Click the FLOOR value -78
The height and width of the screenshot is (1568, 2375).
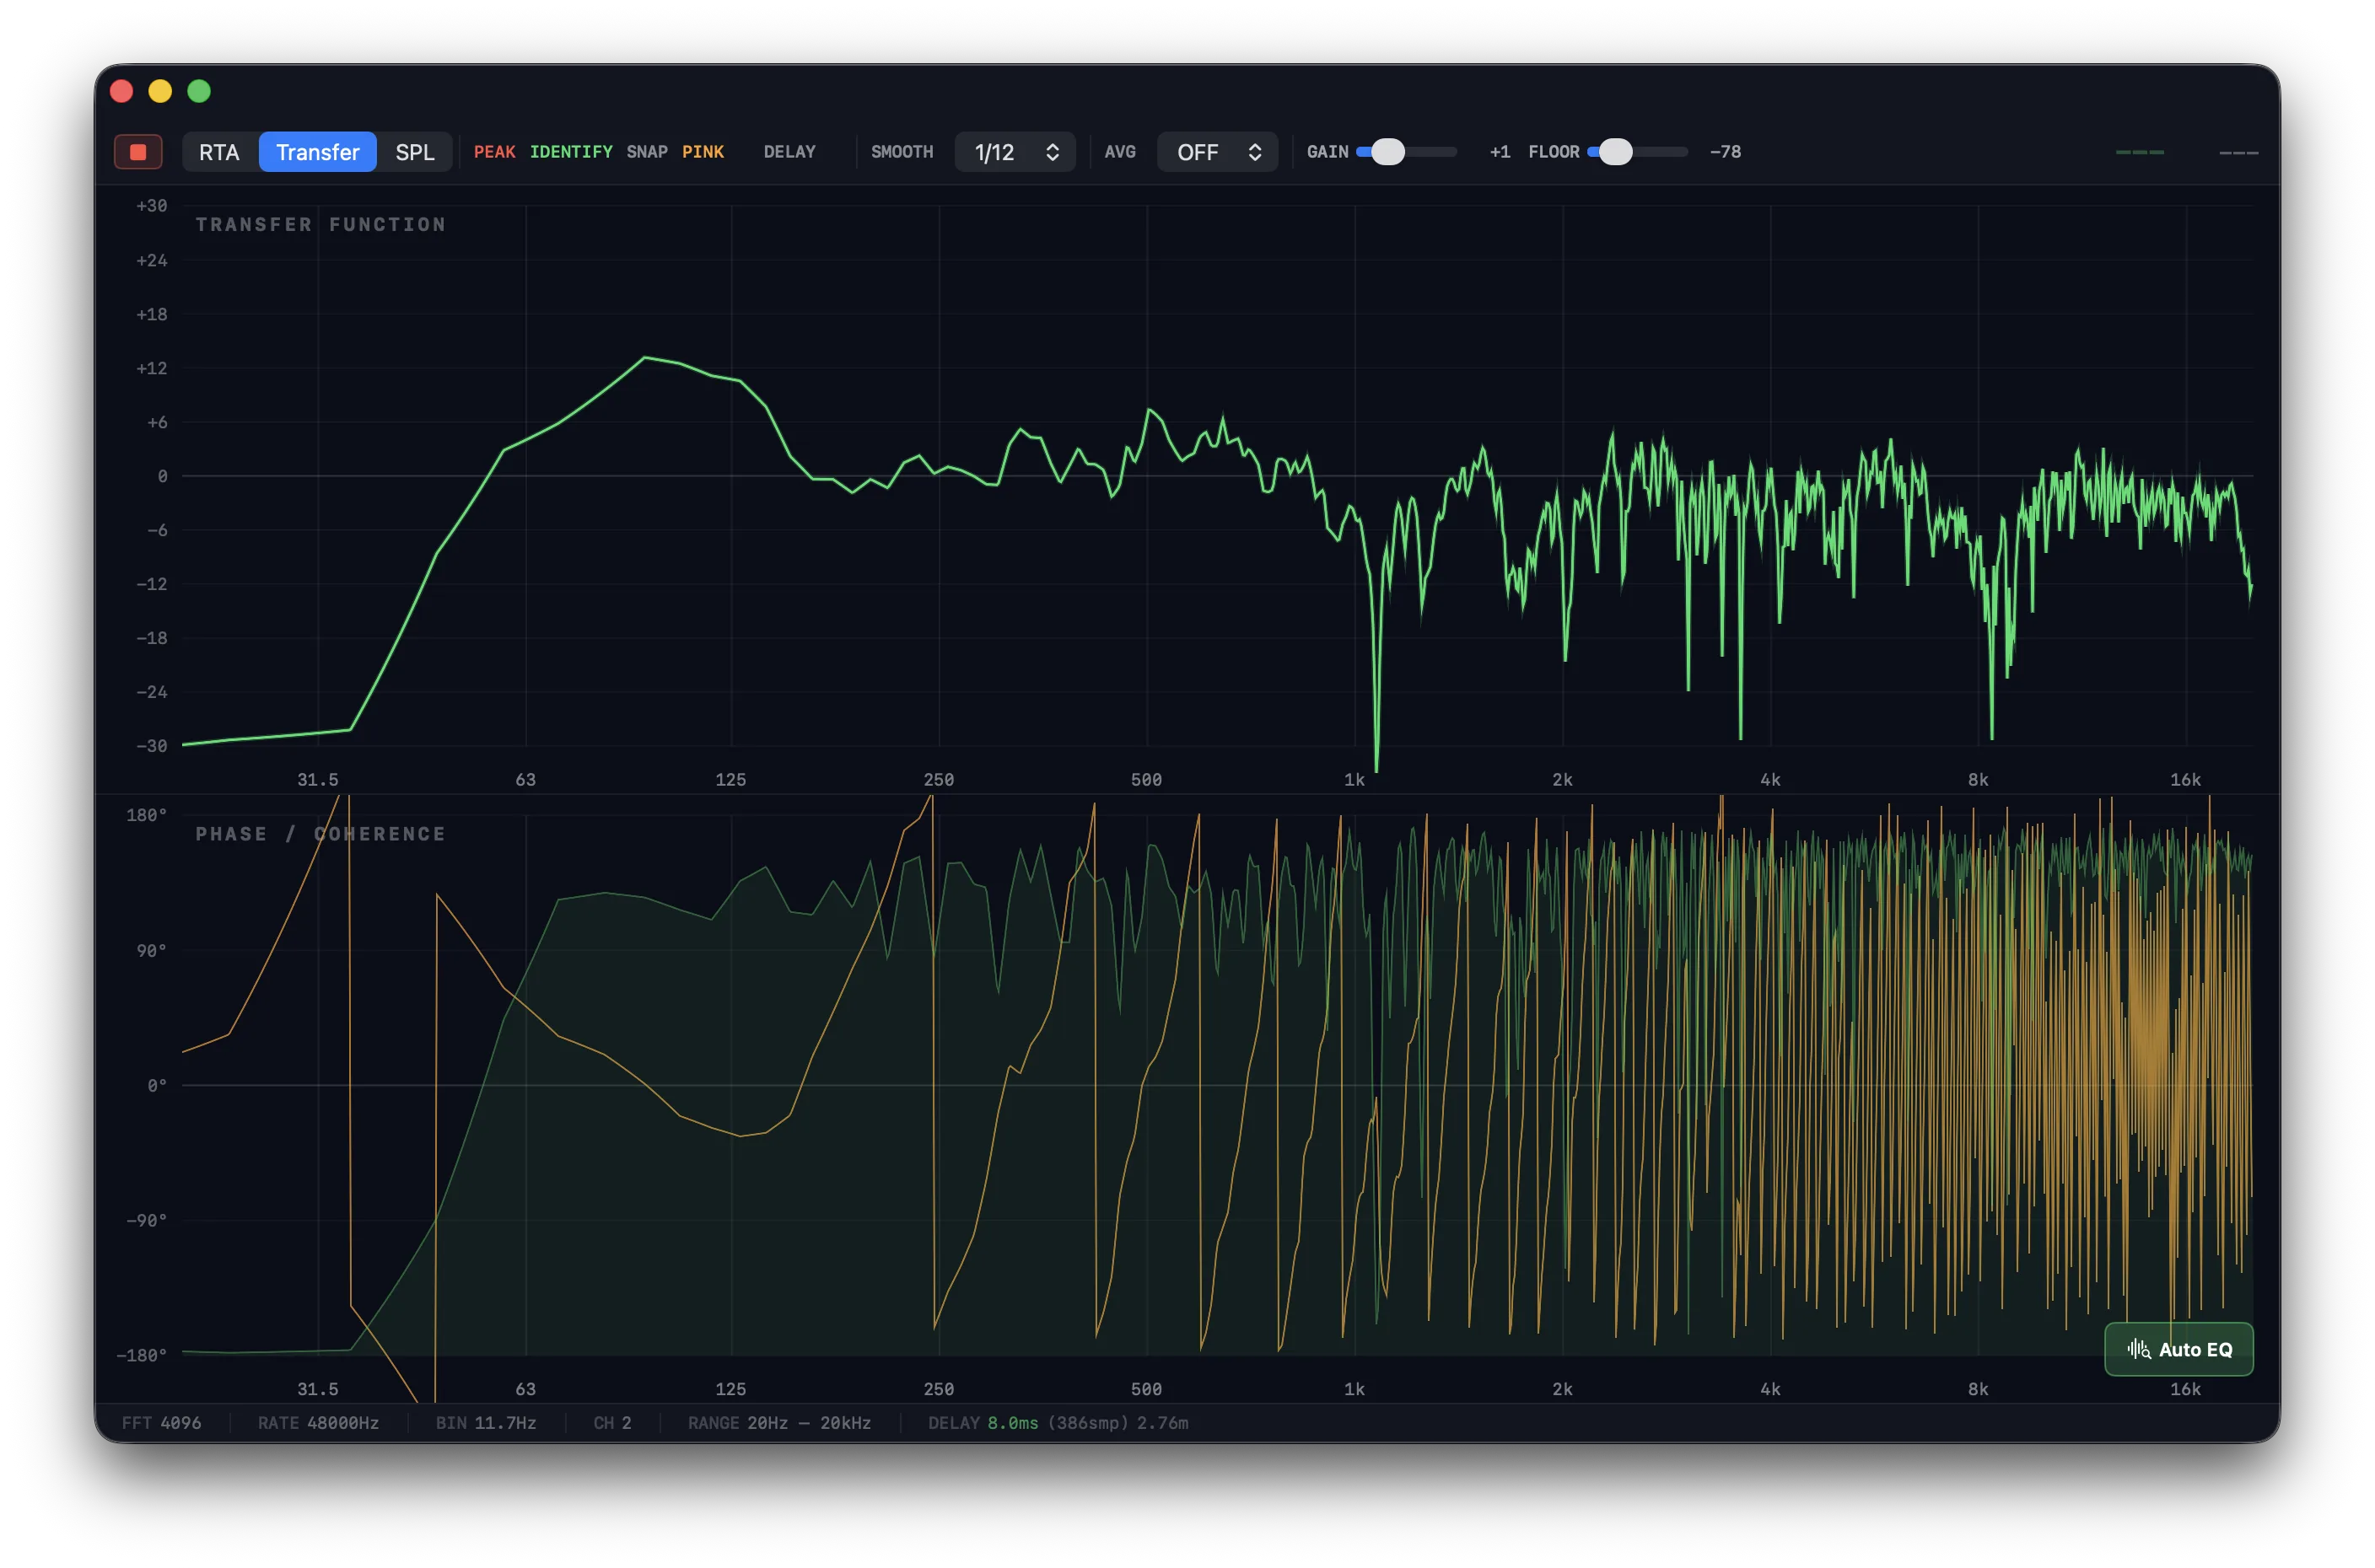coord(1725,152)
